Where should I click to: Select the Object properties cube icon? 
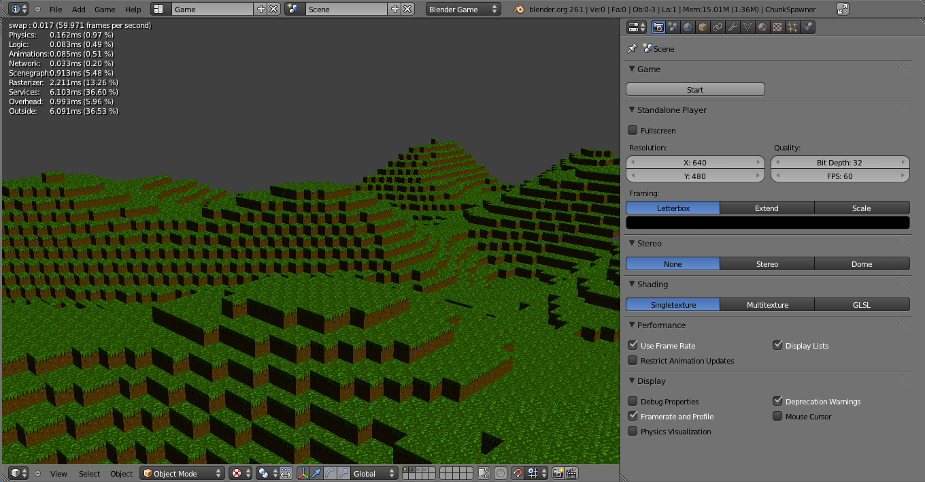[701, 27]
